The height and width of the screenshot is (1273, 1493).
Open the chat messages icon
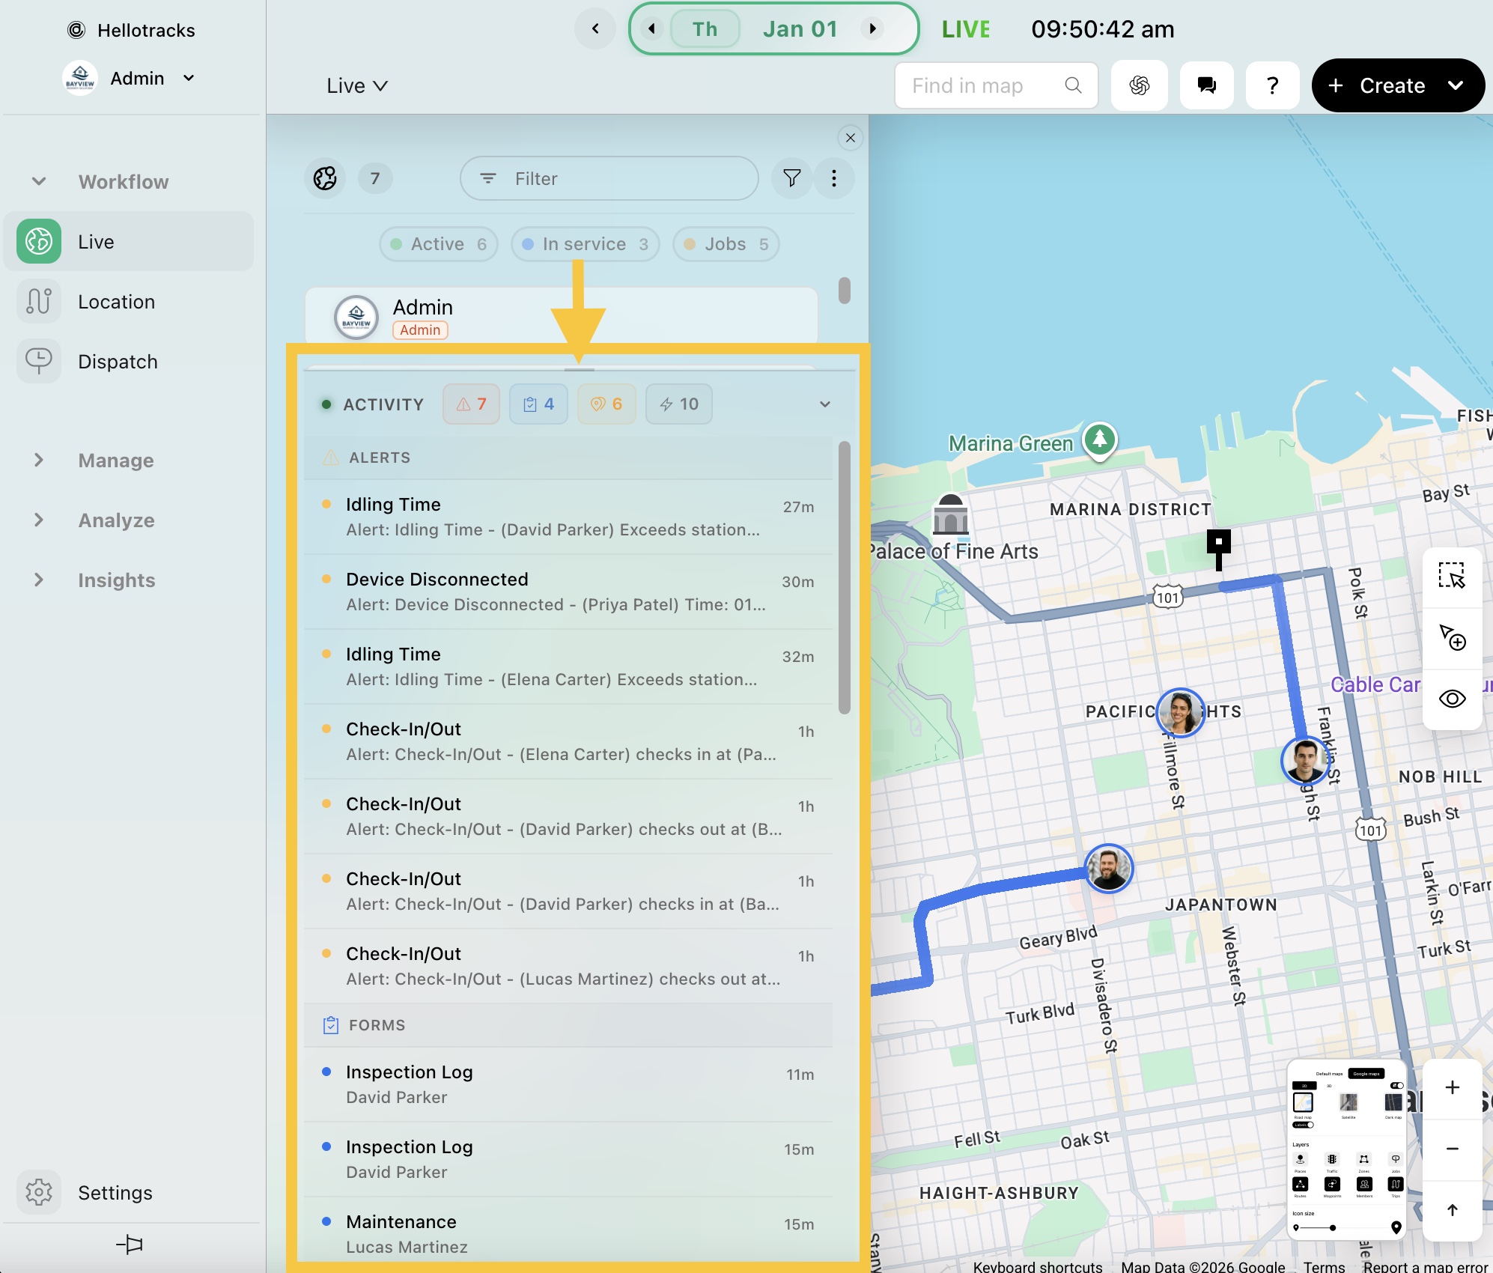[1206, 85]
